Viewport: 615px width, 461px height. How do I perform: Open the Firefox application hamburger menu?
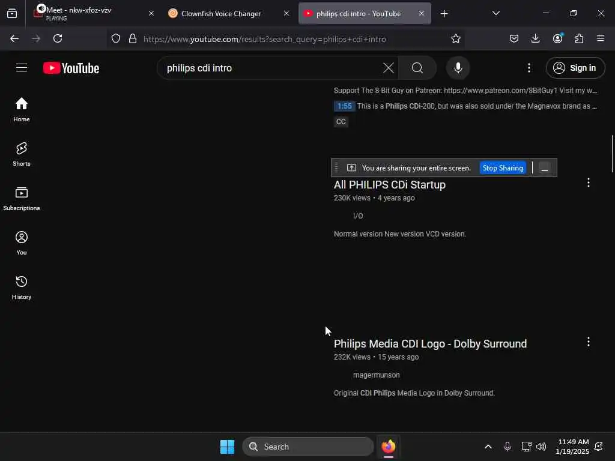pyautogui.click(x=601, y=39)
